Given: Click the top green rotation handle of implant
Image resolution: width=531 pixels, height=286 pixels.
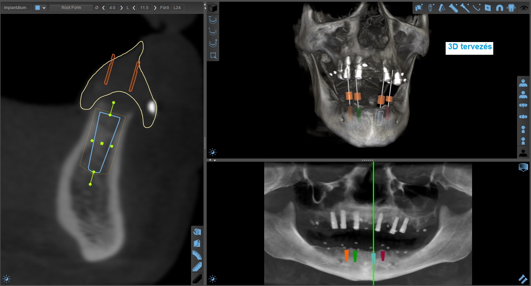Looking at the screenshot, I should [x=114, y=103].
